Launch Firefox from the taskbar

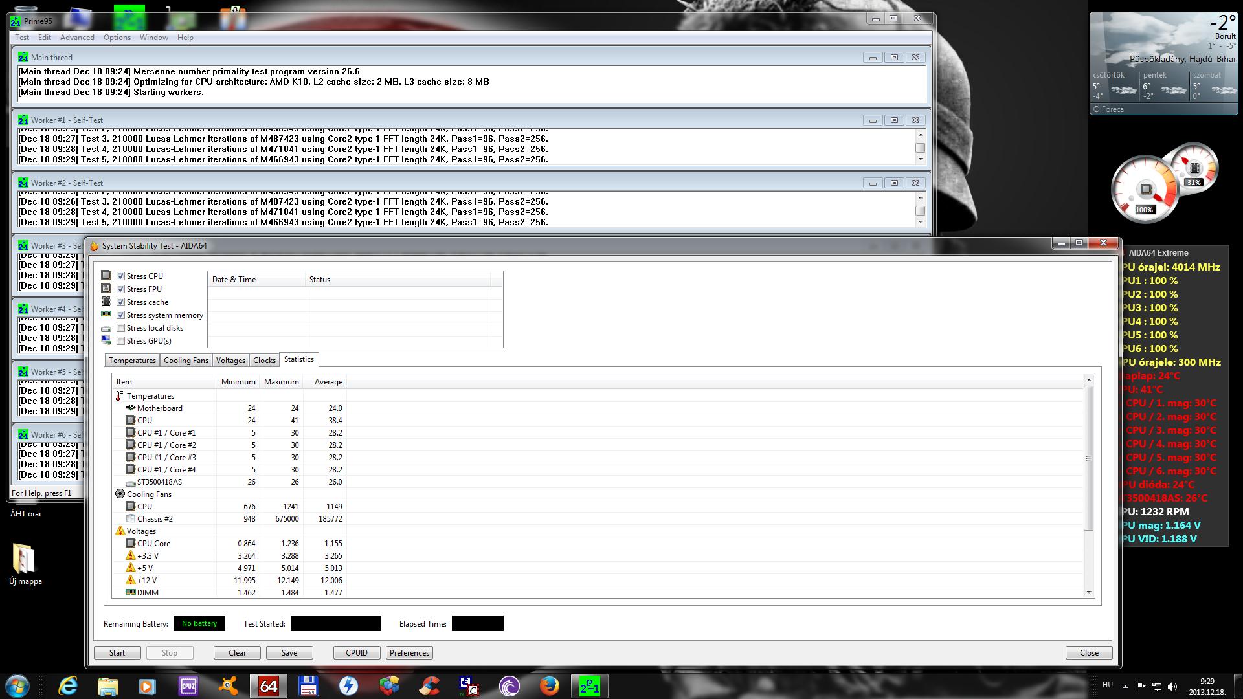(549, 685)
